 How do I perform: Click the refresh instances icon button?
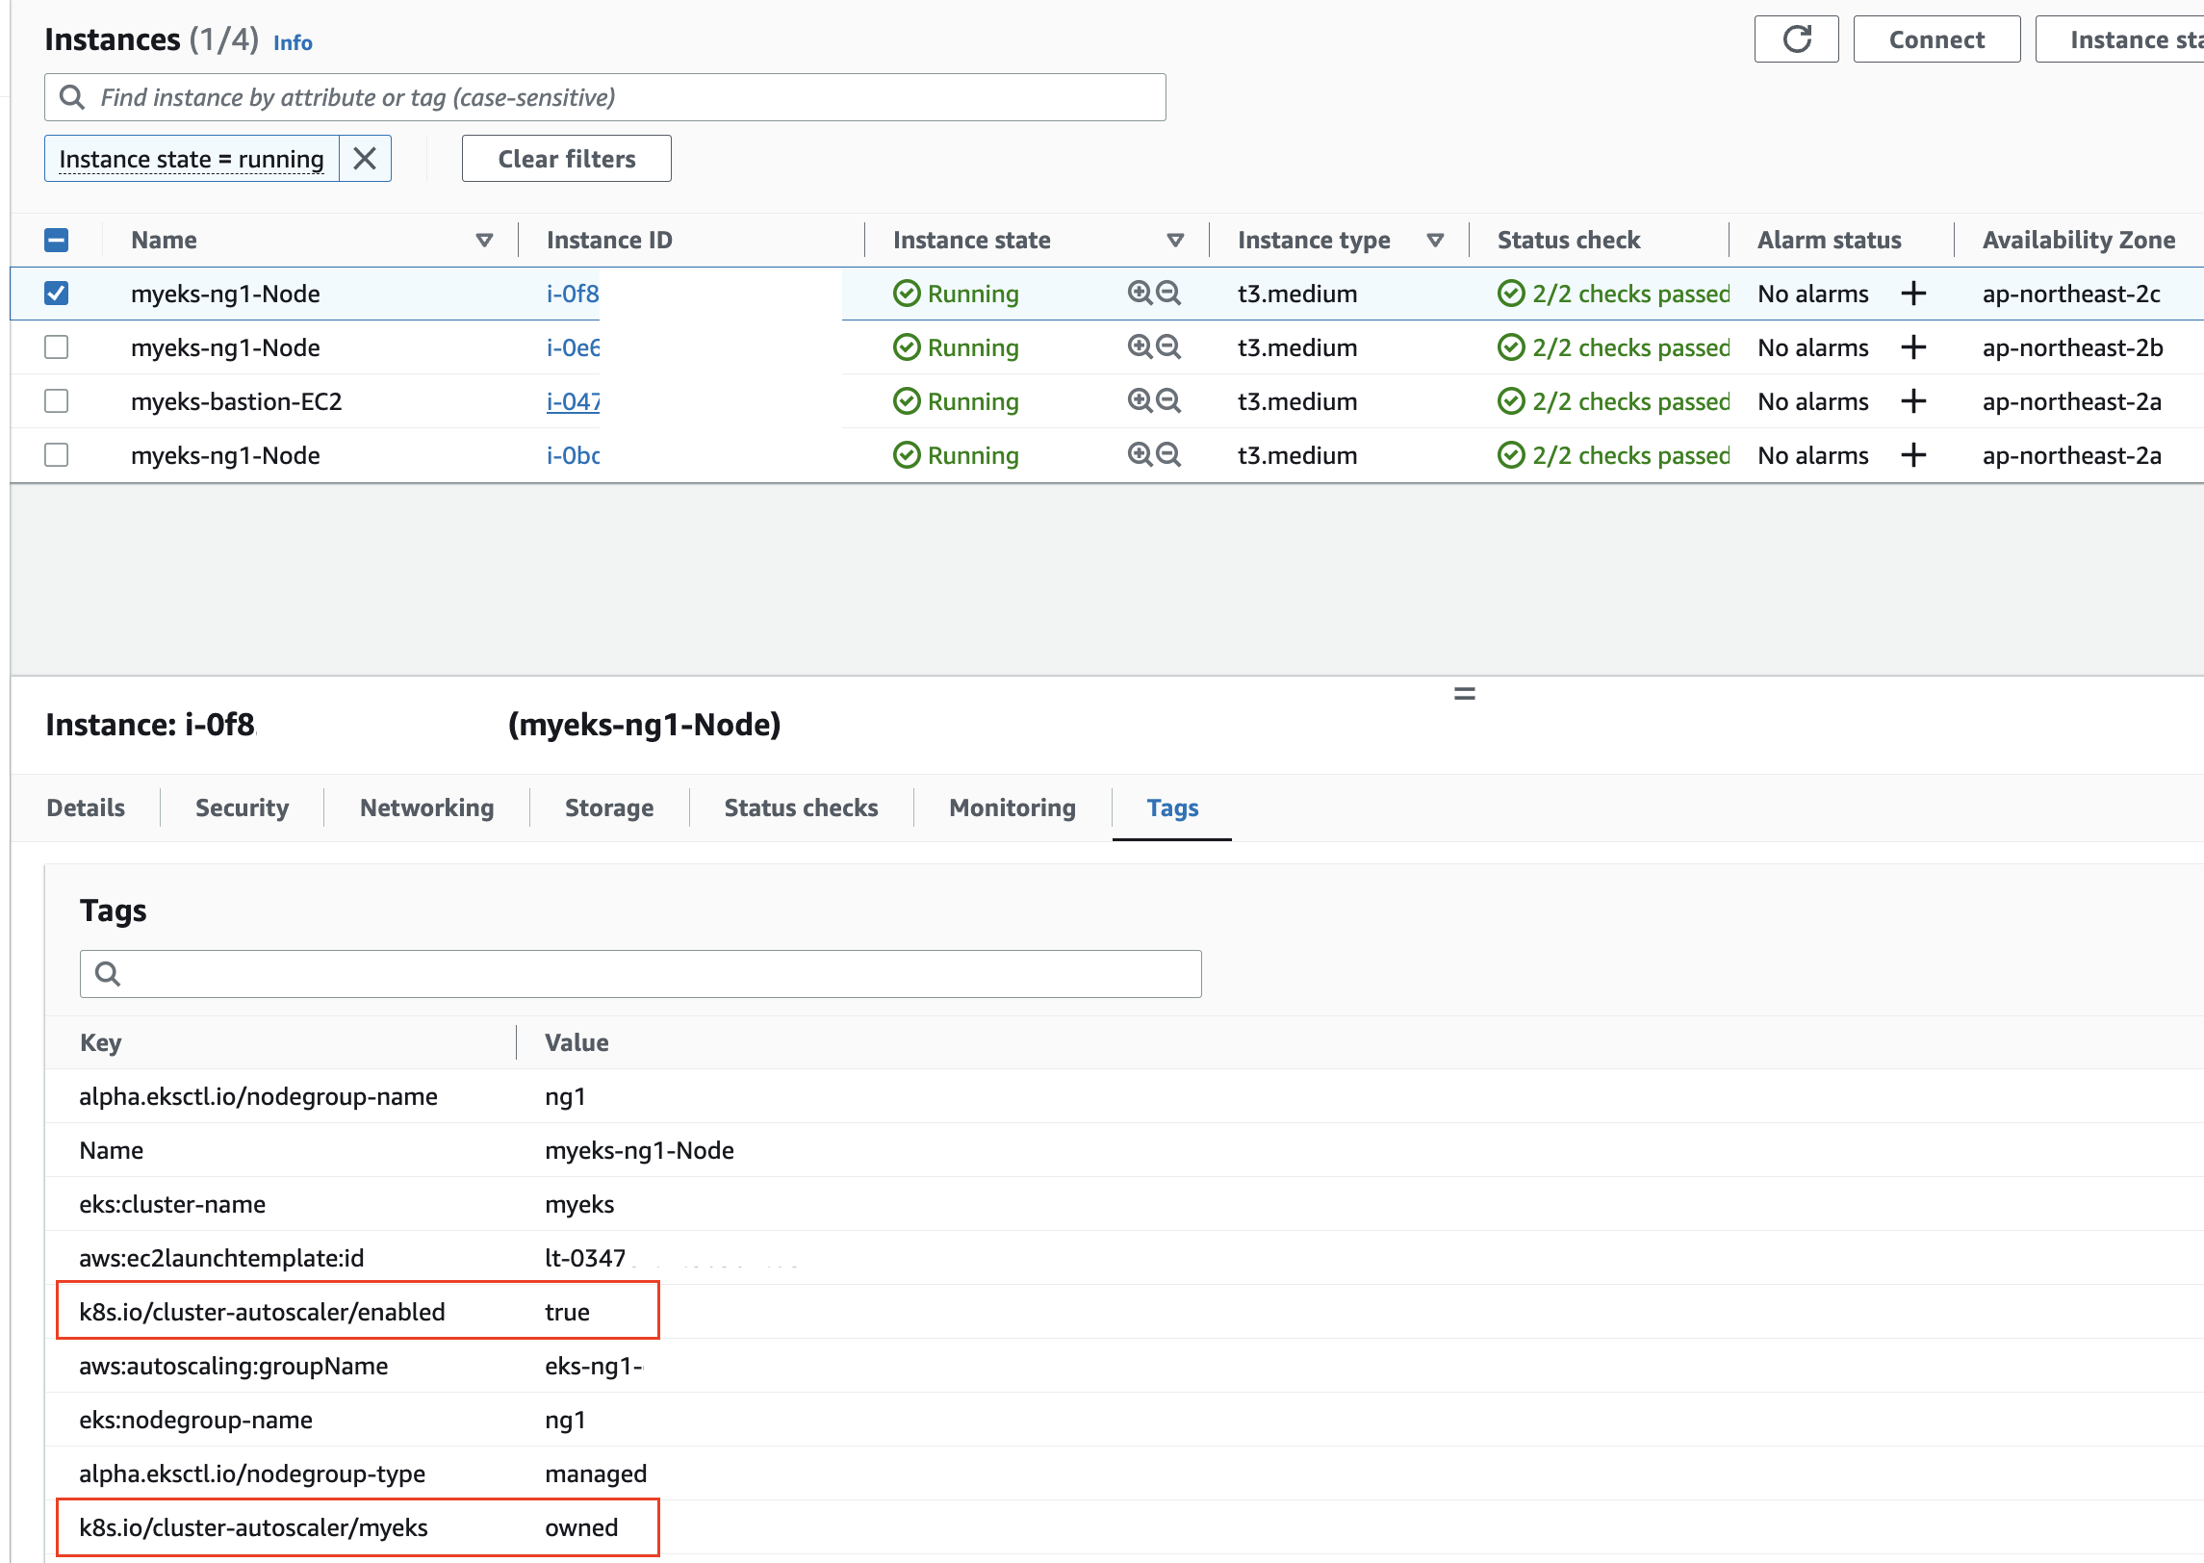[x=1796, y=39]
